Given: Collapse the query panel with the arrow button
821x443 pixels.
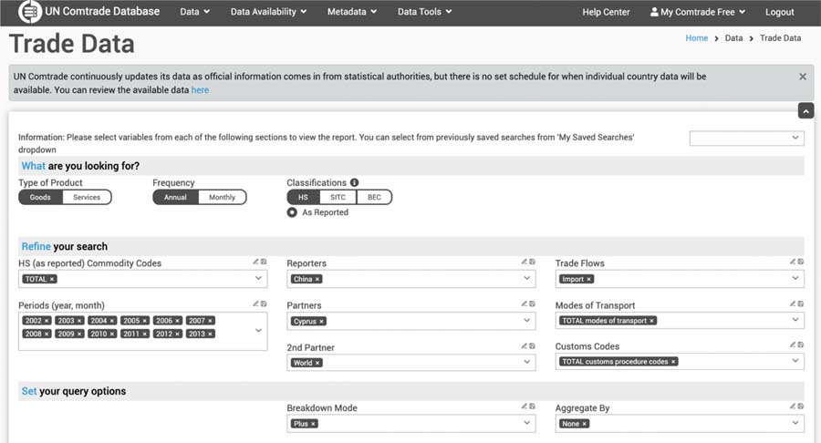Looking at the screenshot, I should (805, 111).
